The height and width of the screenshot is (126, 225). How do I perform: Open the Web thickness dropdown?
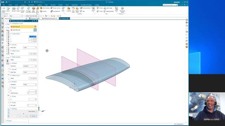click(x=32, y=93)
